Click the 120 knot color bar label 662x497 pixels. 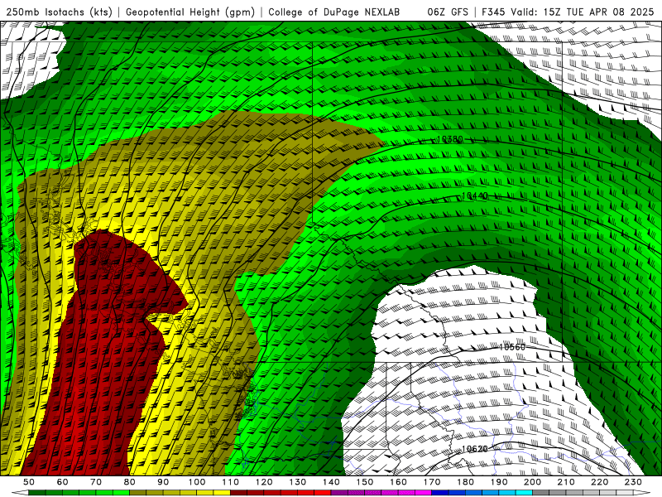(264, 482)
